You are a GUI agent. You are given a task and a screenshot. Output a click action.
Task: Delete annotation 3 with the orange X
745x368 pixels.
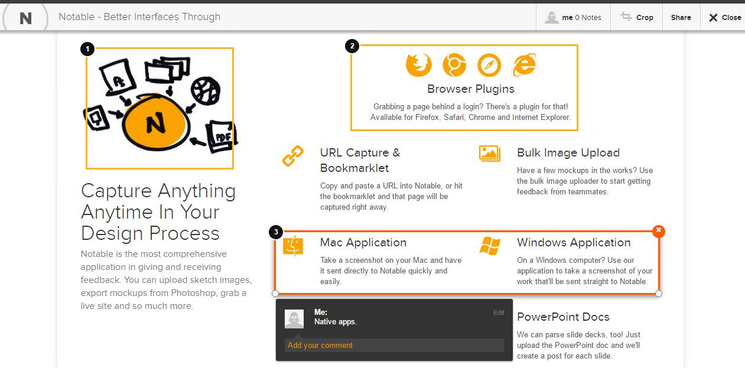coord(659,231)
